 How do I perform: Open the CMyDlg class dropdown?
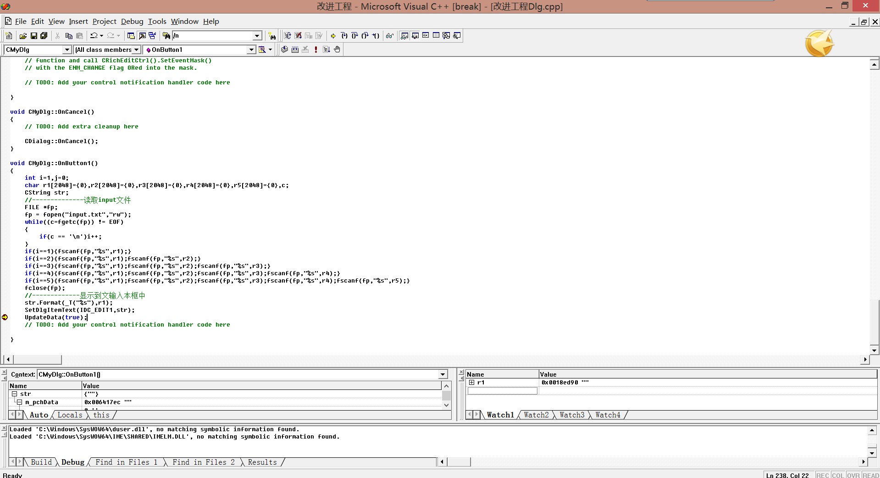tap(67, 50)
